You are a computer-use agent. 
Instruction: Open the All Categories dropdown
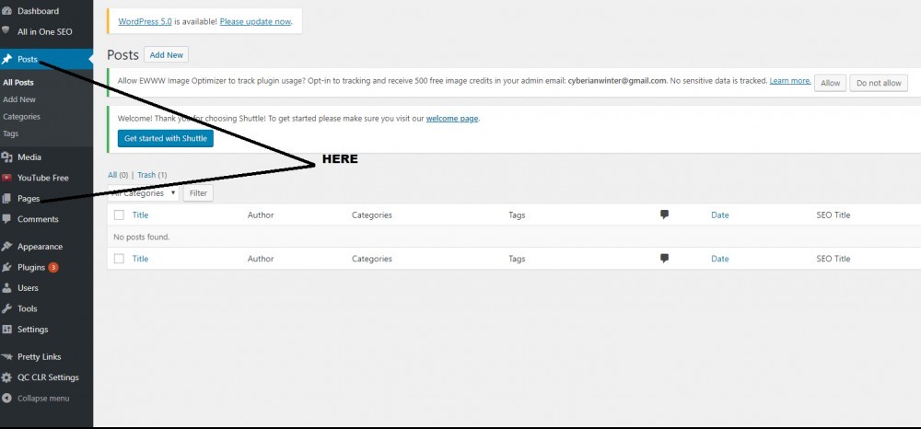144,193
